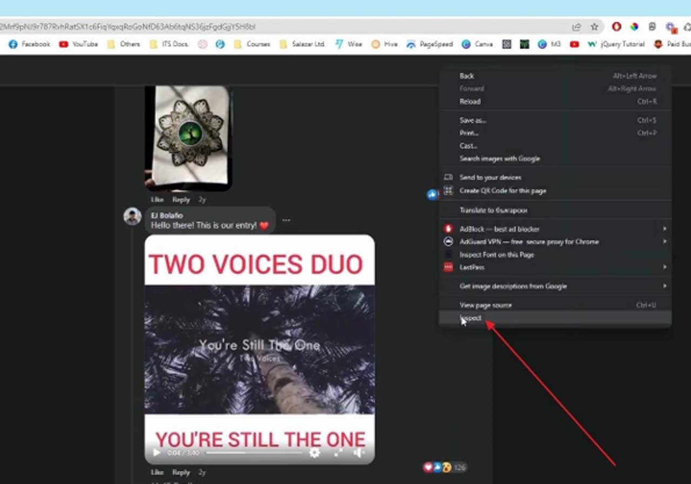Open the YouTube bookmark

coord(79,44)
